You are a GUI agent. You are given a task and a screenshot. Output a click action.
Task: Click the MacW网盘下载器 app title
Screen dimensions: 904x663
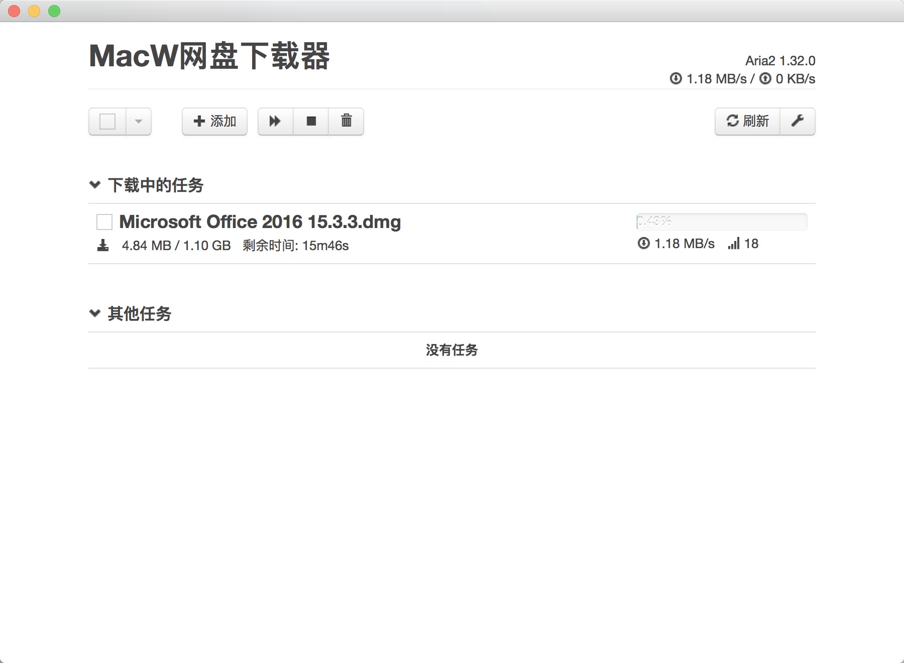tap(209, 56)
